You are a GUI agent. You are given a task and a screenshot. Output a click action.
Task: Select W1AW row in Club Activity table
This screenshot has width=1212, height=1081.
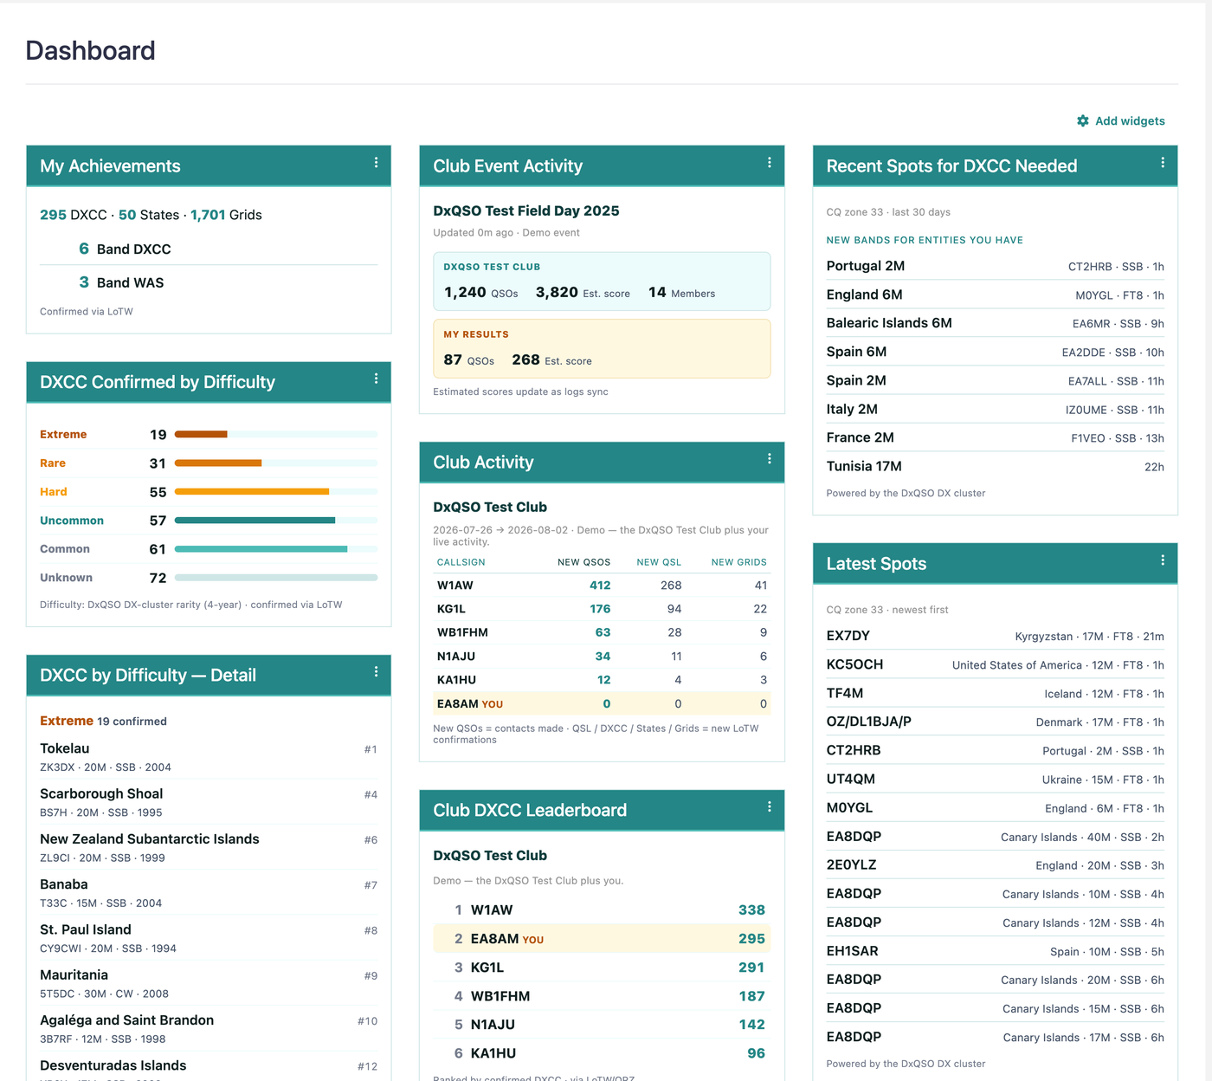tap(602, 586)
